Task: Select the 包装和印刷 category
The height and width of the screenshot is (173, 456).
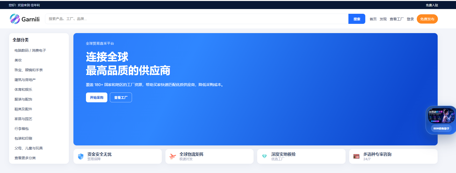Action: click(23, 138)
